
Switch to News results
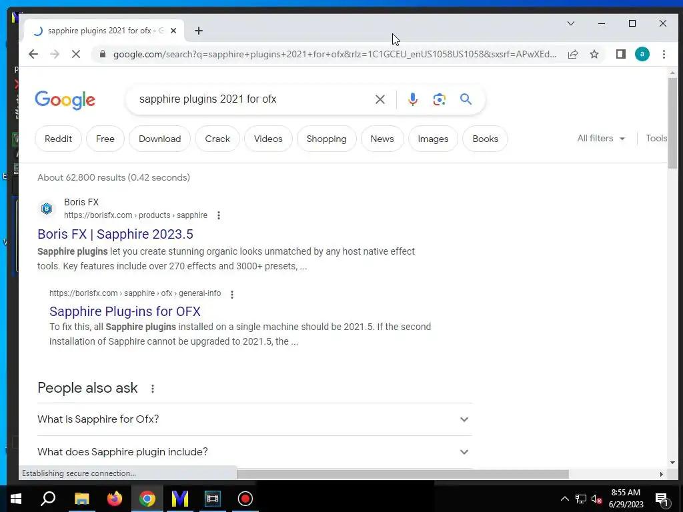(x=382, y=139)
